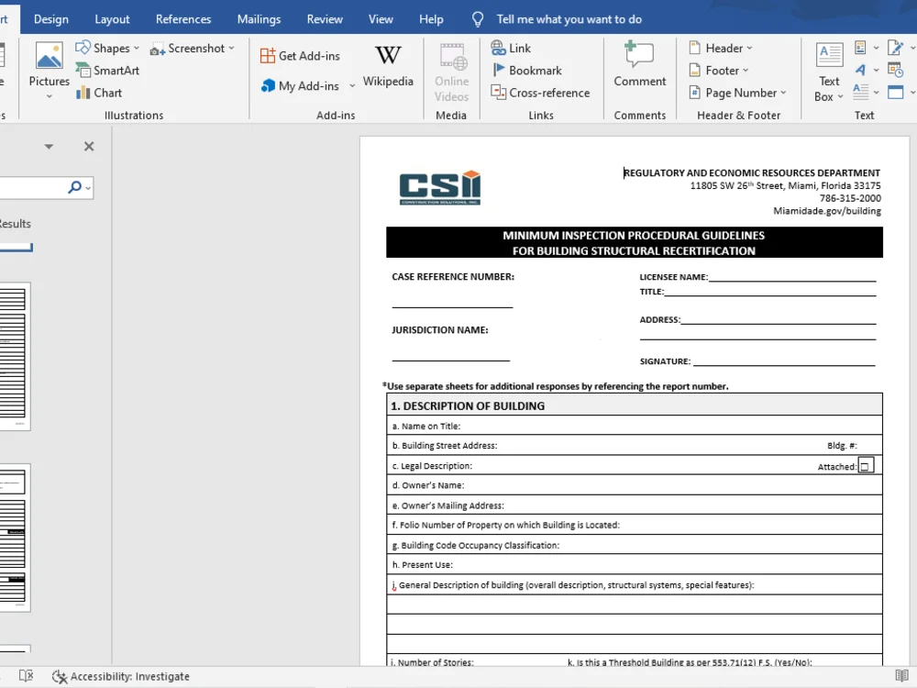Insert a Bookmark

point(530,70)
